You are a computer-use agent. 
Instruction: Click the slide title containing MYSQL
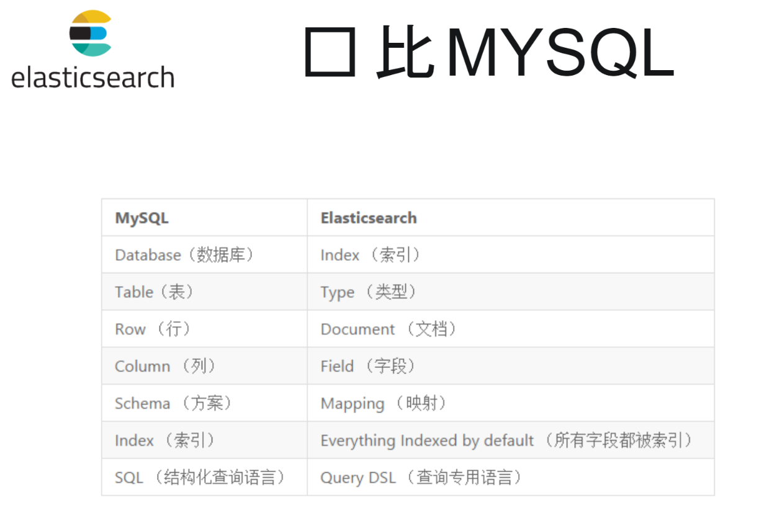click(489, 52)
